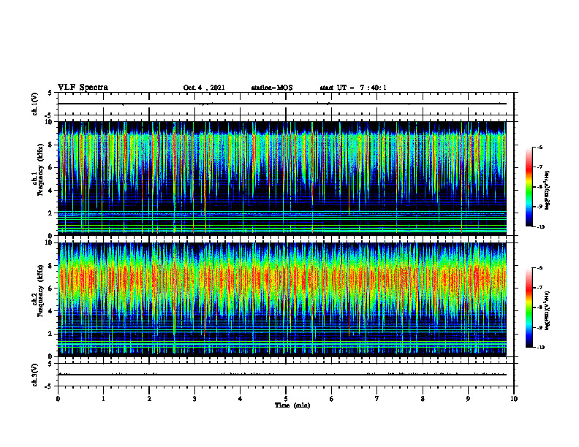Click tick label "6" on the time axis
Image resolution: width=579 pixels, height=447 pixels.
pos(332,399)
